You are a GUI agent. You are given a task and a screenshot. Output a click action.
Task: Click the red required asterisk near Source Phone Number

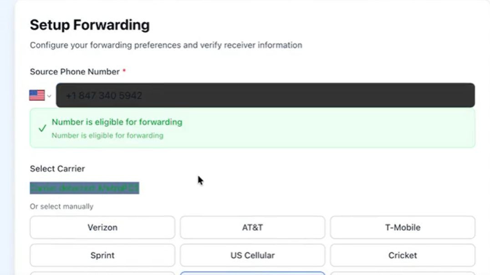124,70
